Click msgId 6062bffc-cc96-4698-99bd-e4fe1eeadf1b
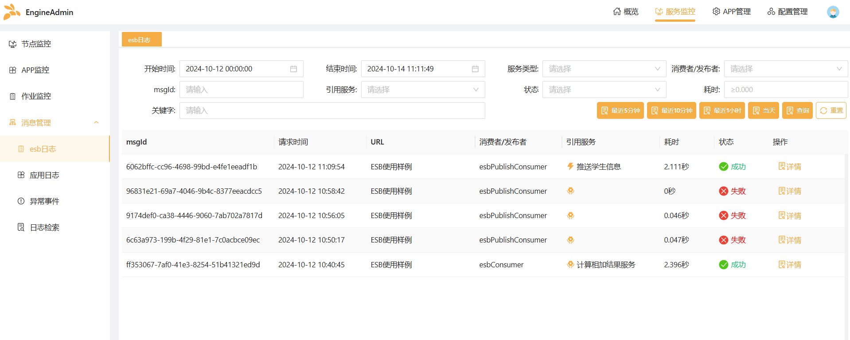The image size is (850, 340). (x=191, y=167)
